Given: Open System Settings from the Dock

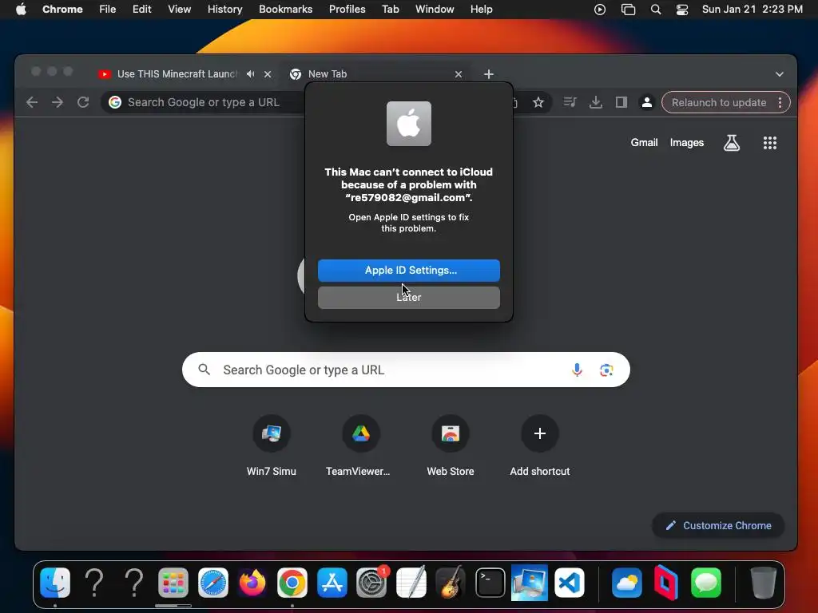Looking at the screenshot, I should tap(371, 582).
